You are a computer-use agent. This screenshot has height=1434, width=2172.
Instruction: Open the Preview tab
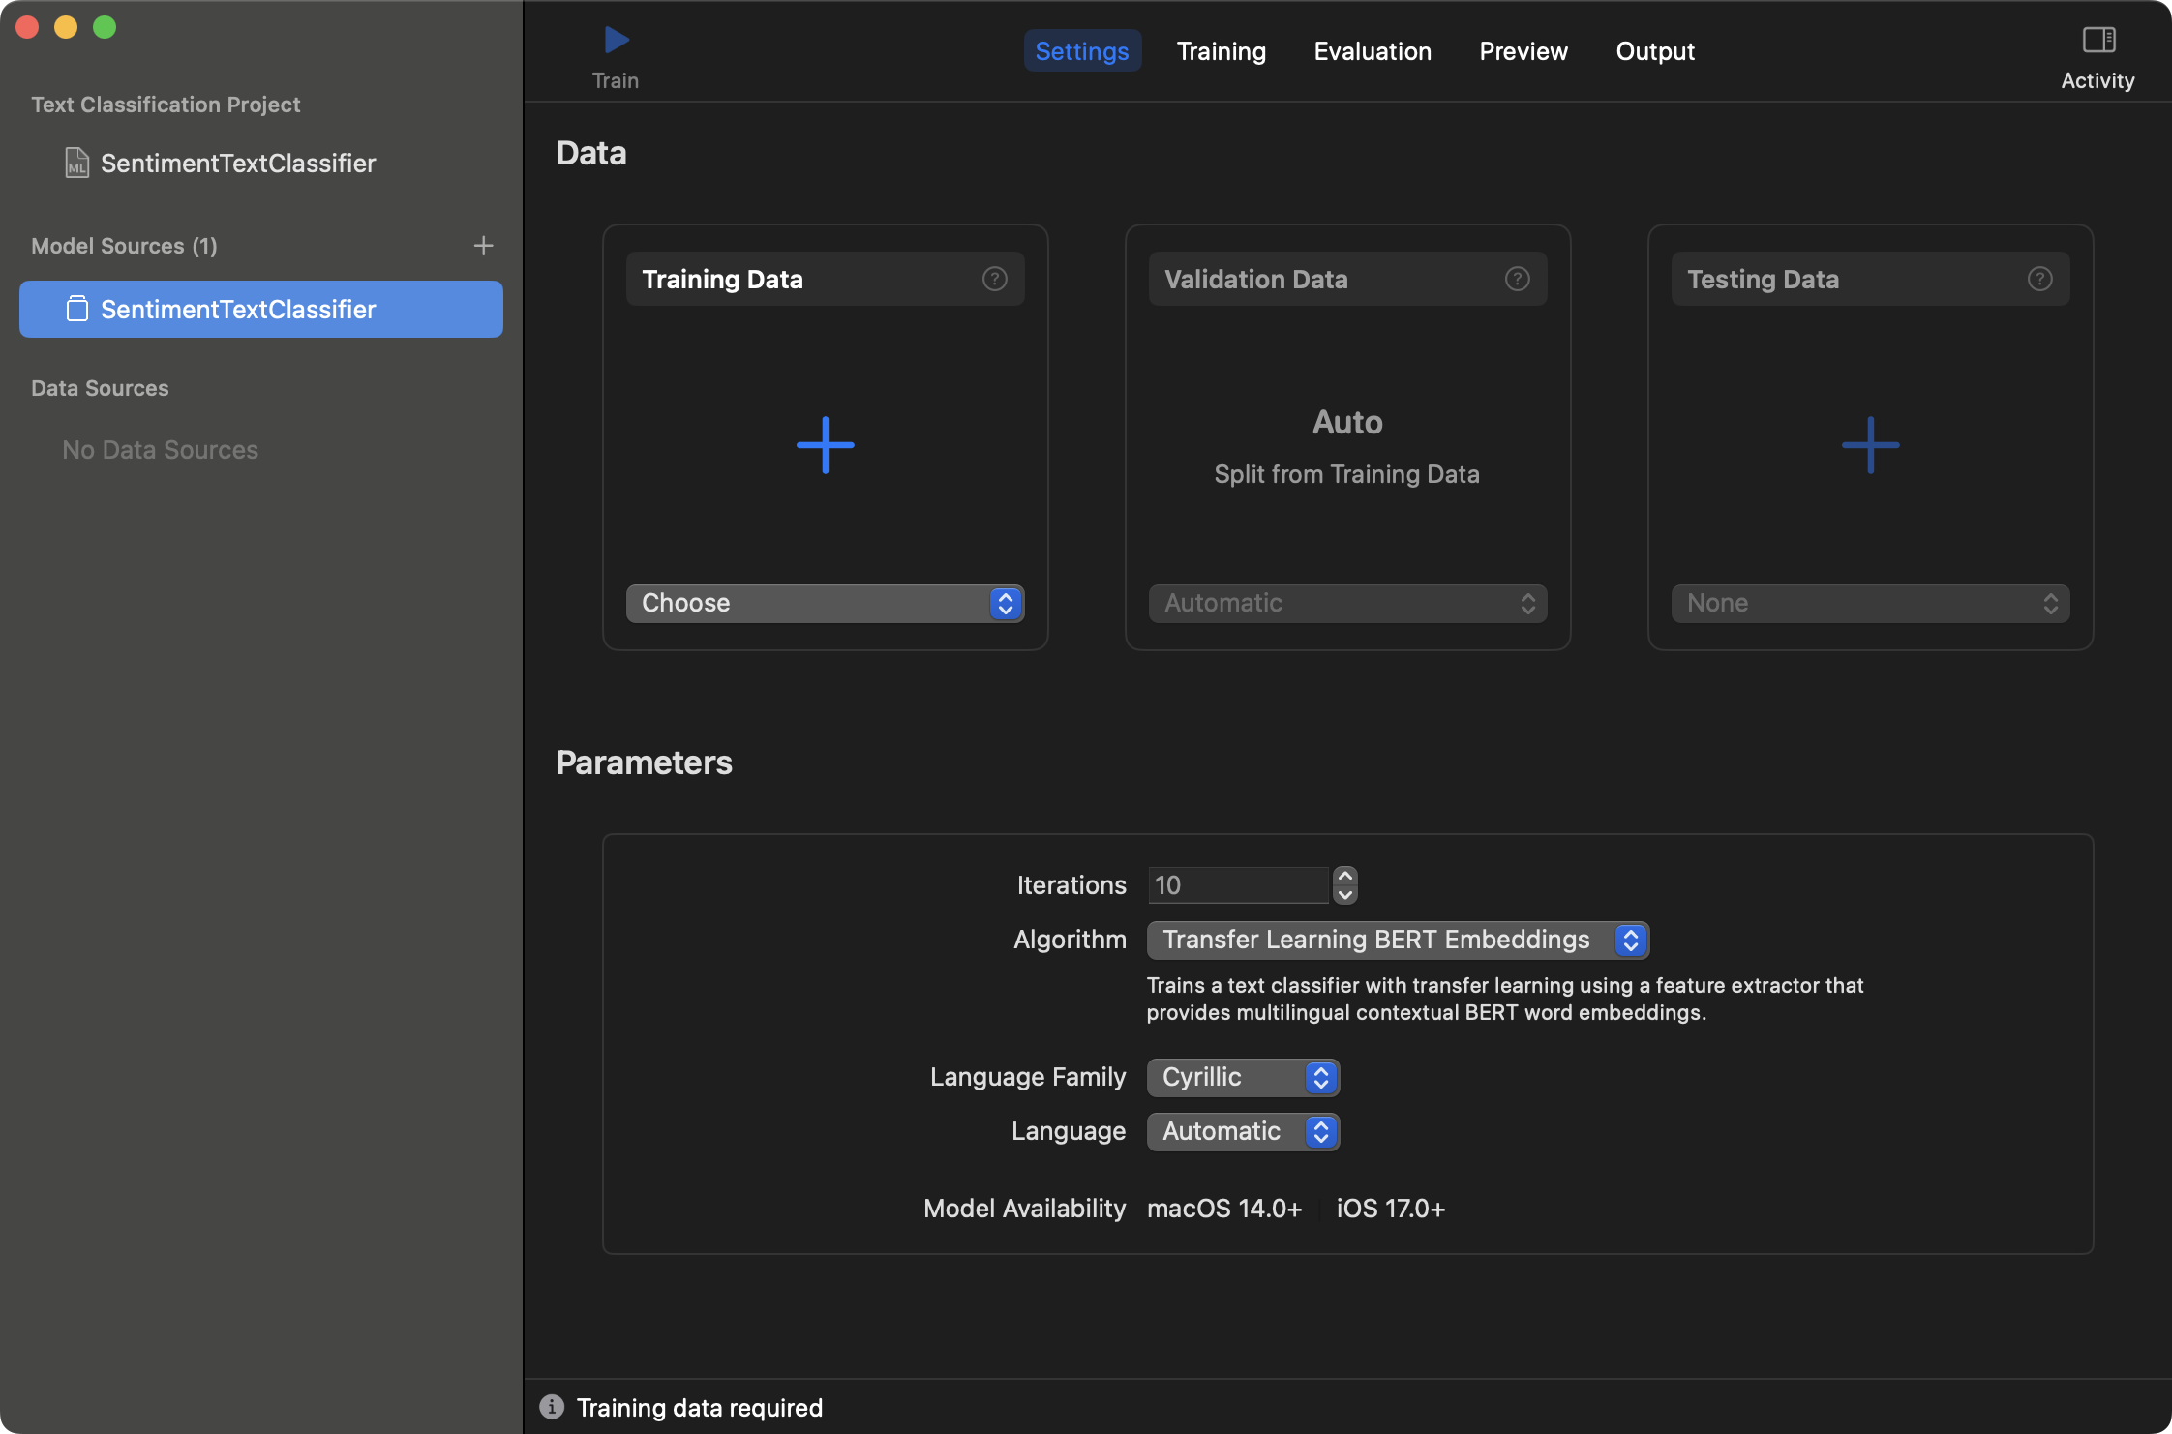pyautogui.click(x=1523, y=51)
